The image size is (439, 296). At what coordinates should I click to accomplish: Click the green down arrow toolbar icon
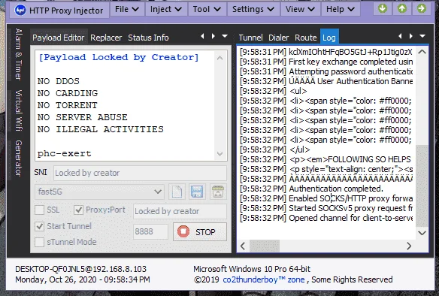[x=383, y=9]
